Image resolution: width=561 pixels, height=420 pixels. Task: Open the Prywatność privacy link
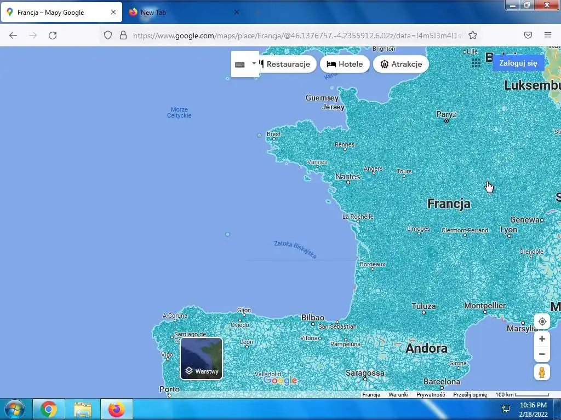pos(431,395)
